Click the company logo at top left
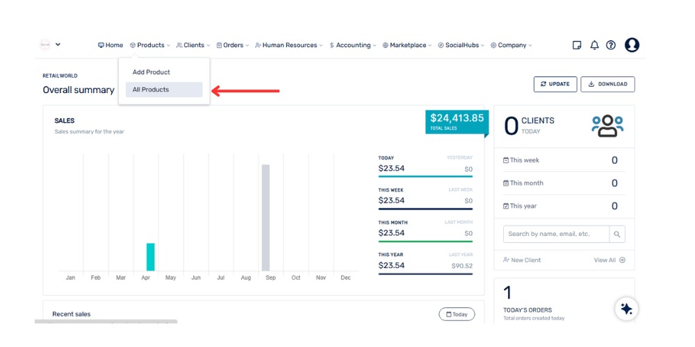Image resolution: width=695 pixels, height=347 pixels. [45, 45]
